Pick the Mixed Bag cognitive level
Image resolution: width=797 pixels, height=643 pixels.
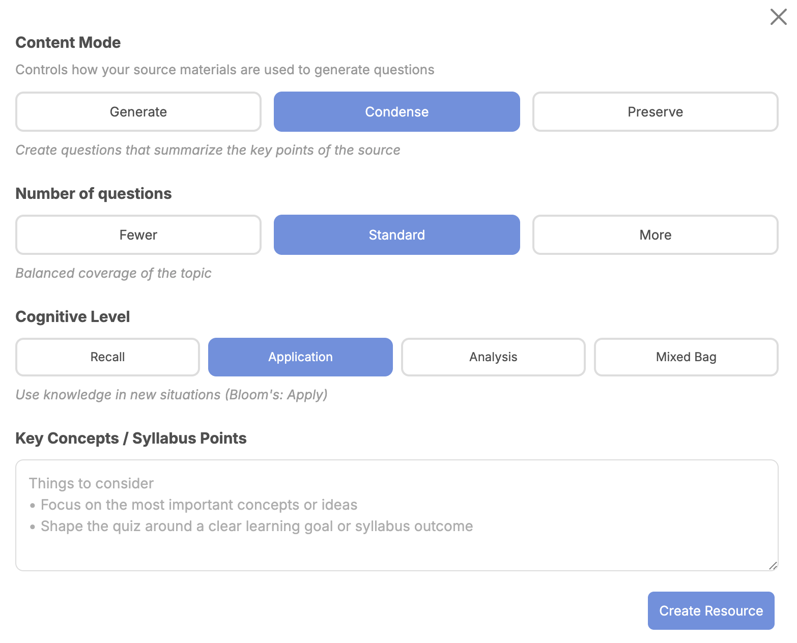pyautogui.click(x=686, y=357)
